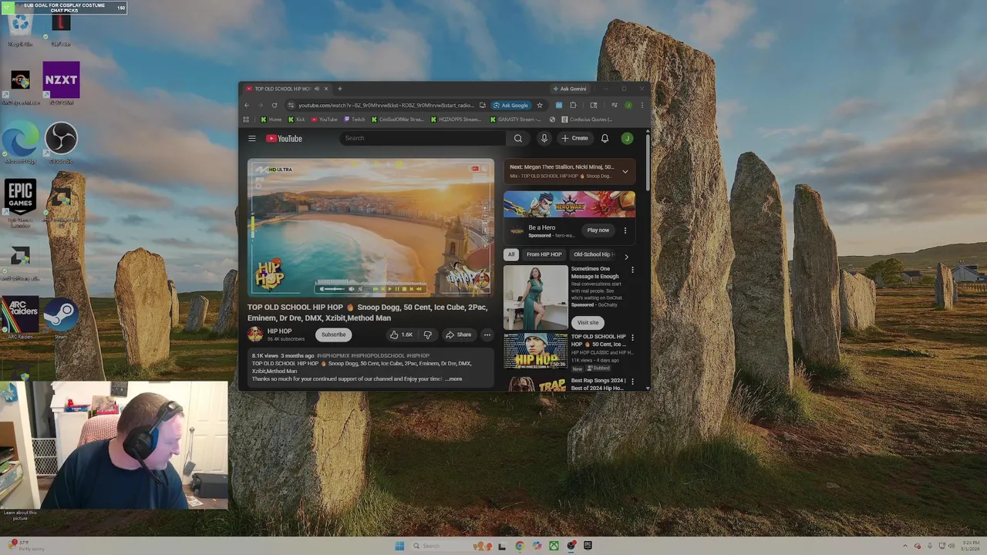Image resolution: width=987 pixels, height=555 pixels.
Task: Open the YouTube notifications bell
Action: 605,139
